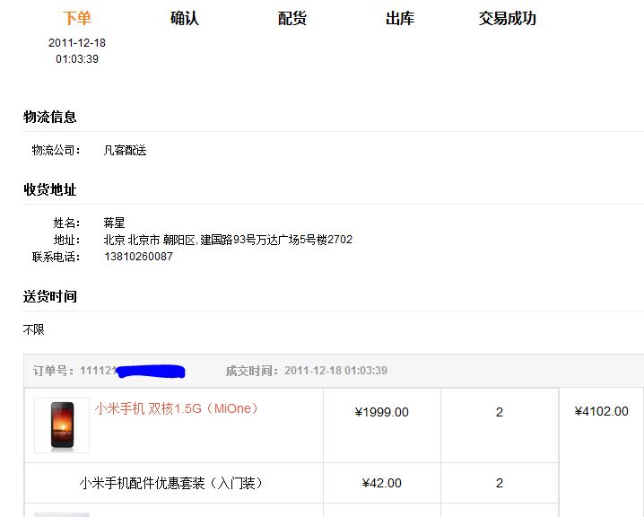The width and height of the screenshot is (644, 517).
Task: Click the quantity 2 in the MiOne row
Action: pos(500,412)
